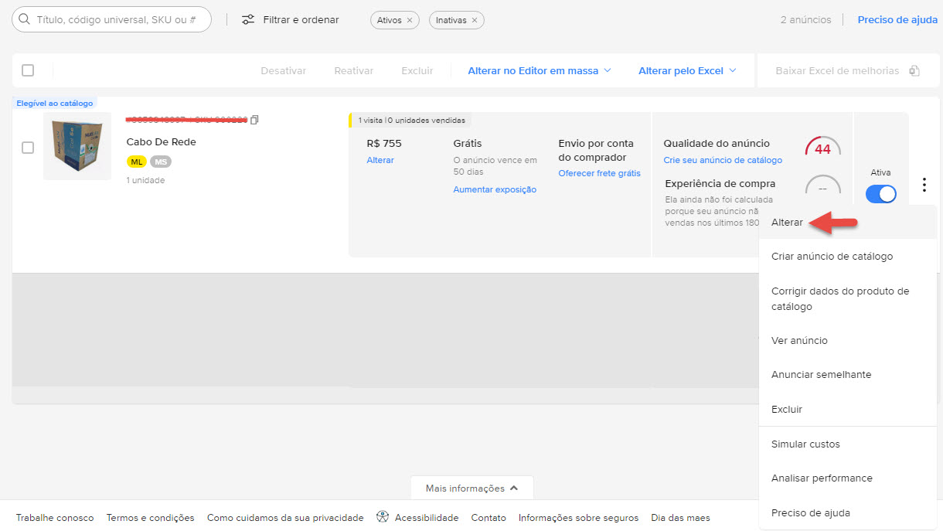Open the Filtrar e ordenar filter icon
943x531 pixels.
[x=248, y=19]
